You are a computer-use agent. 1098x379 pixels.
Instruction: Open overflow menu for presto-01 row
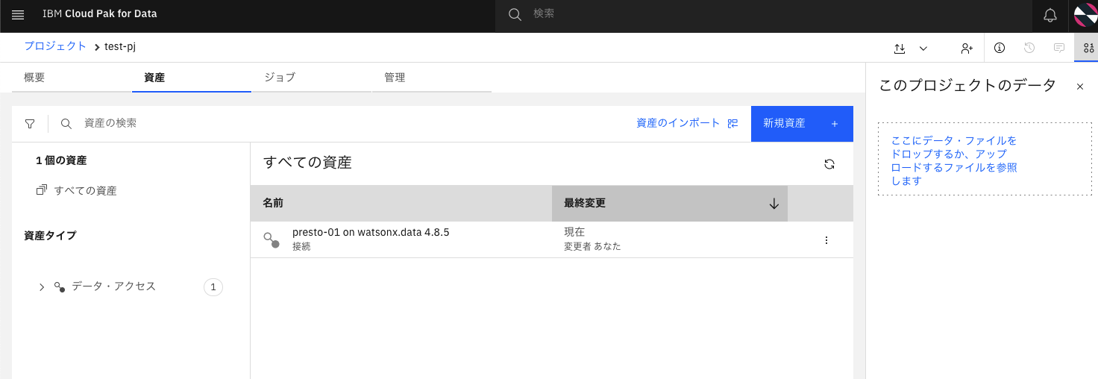pos(826,240)
